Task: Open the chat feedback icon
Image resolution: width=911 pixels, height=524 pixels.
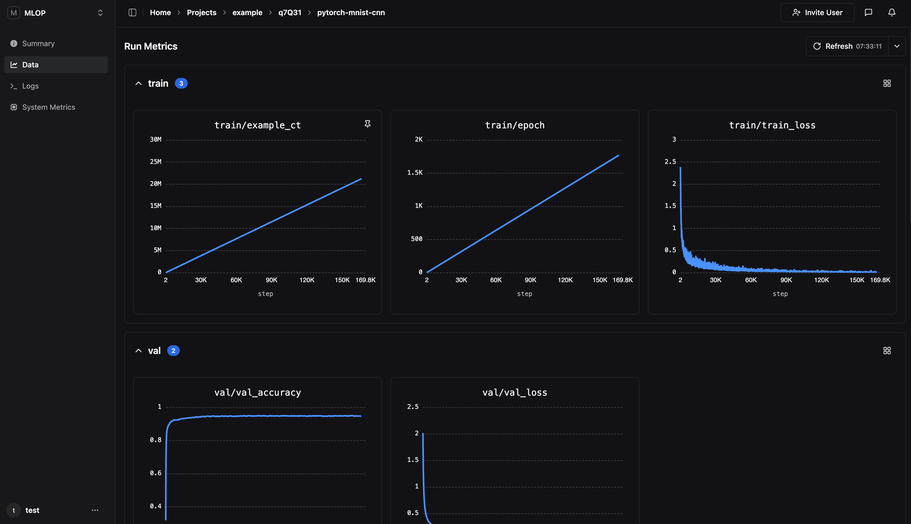Action: click(868, 13)
